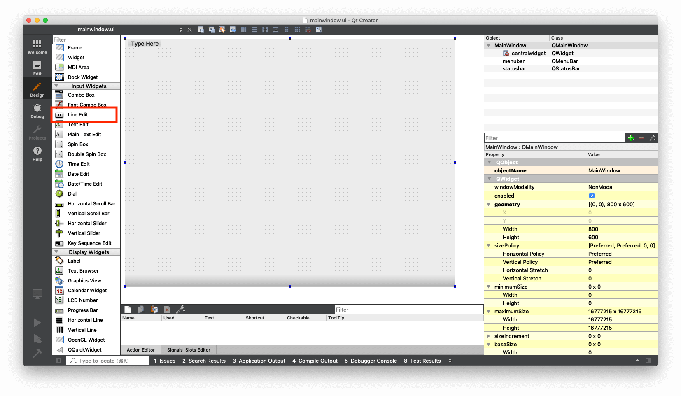
Task: Click the property editor Filter field
Action: pyautogui.click(x=555, y=138)
